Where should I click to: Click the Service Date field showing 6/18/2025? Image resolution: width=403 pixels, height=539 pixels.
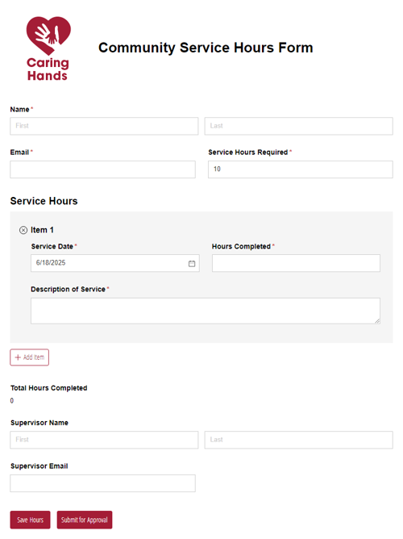pos(115,263)
